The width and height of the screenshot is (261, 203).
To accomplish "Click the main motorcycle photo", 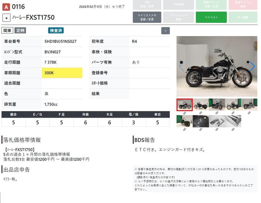I will tap(217, 66).
